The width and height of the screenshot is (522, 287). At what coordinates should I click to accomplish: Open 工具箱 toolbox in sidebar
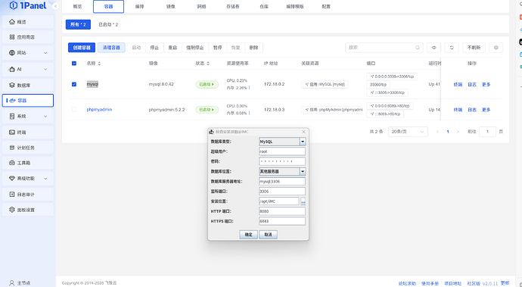[x=28, y=163]
